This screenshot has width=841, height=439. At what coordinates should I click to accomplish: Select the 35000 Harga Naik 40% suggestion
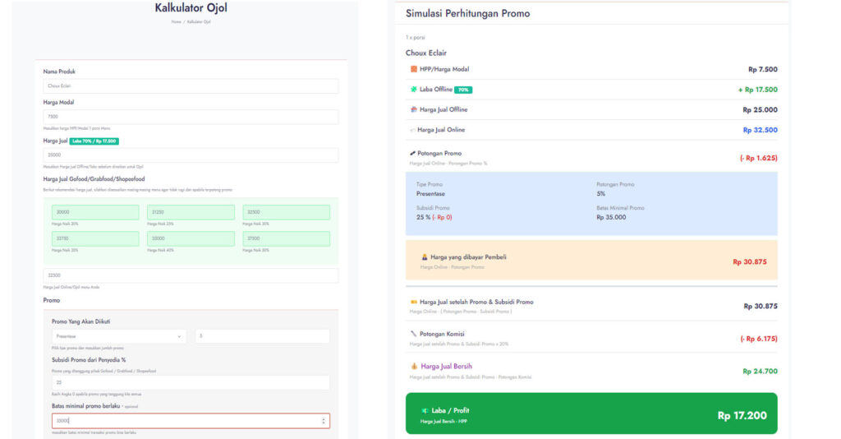coord(191,238)
